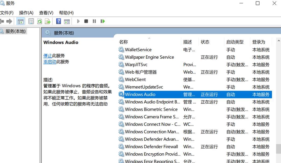
Task: Click the scrollbar up arrow in services list
Action: [x=279, y=41]
